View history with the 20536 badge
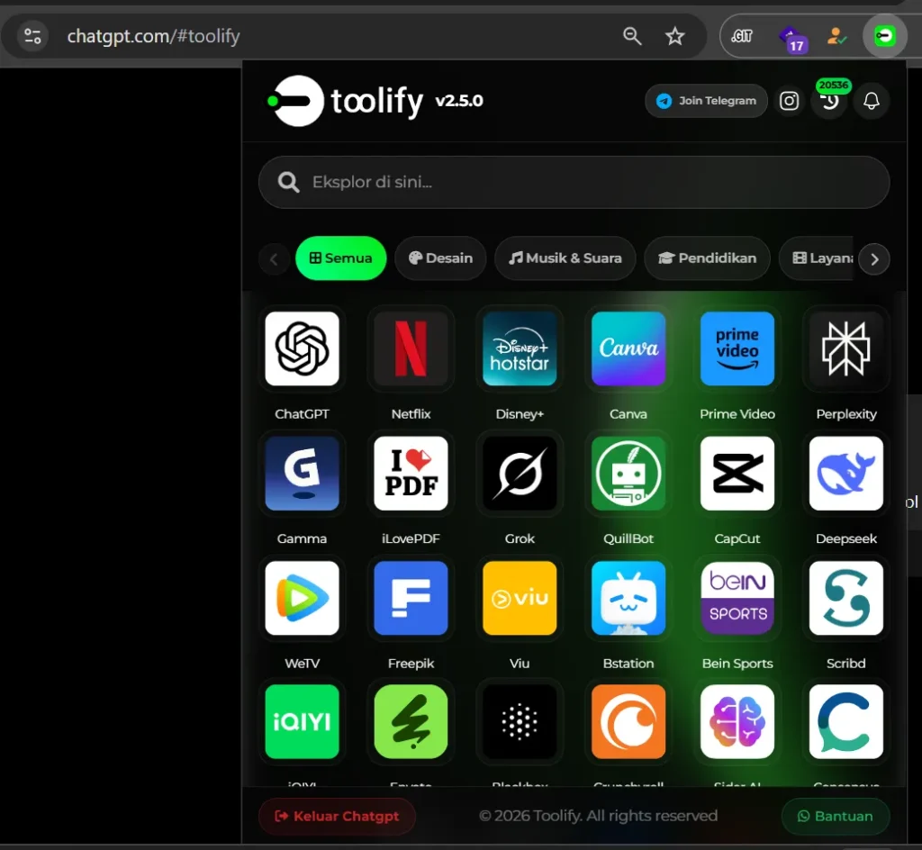This screenshot has height=850, width=922. pyautogui.click(x=829, y=101)
